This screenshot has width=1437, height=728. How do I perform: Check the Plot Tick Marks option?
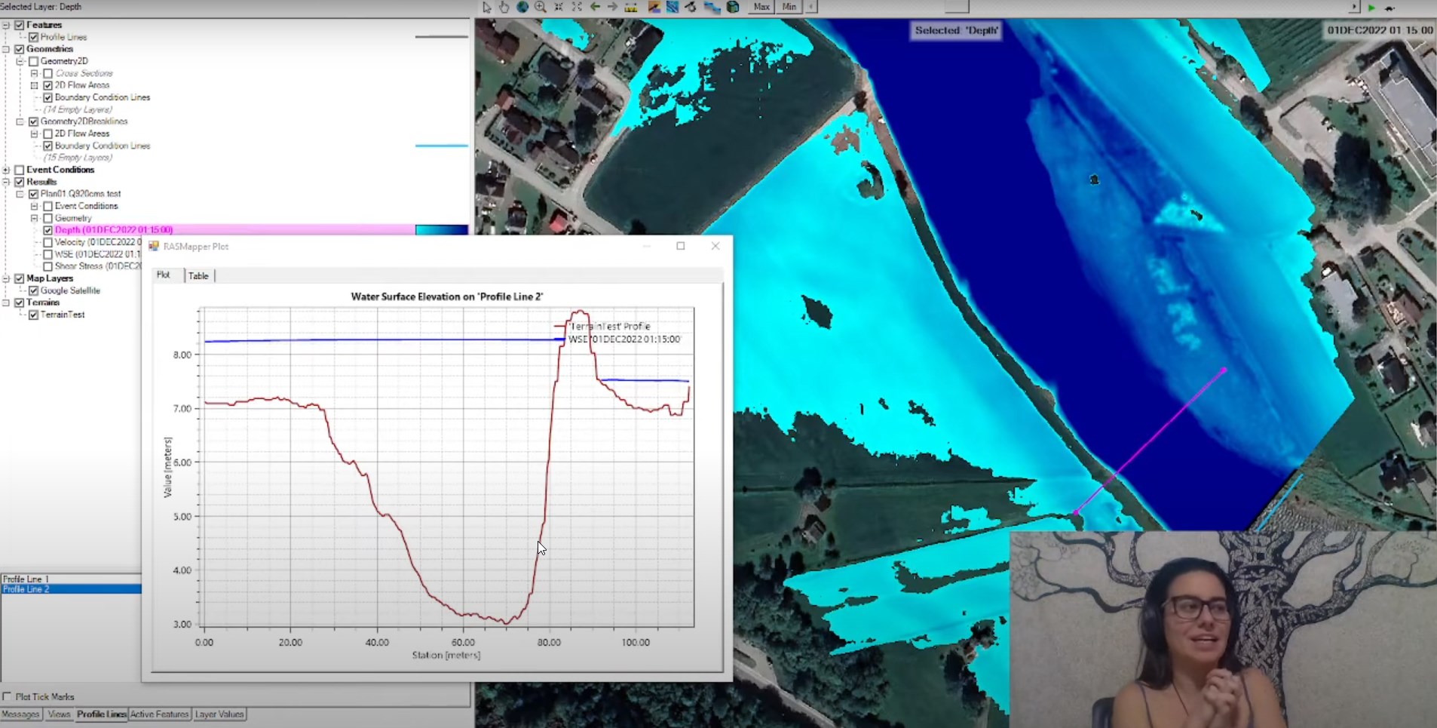coord(7,696)
